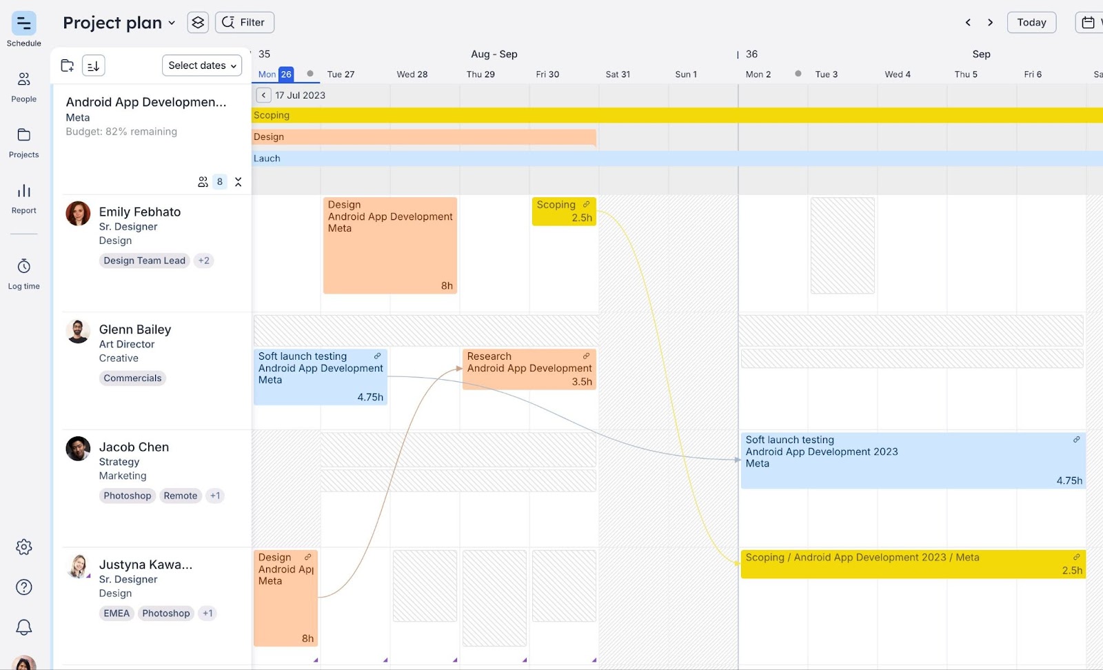Collapse the Android App Development project rows
The image size is (1103, 670).
tap(239, 182)
